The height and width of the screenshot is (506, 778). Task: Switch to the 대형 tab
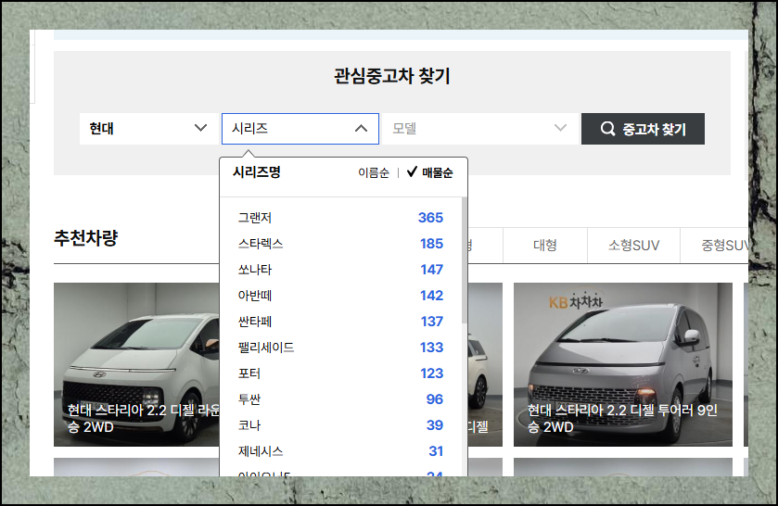pos(545,245)
